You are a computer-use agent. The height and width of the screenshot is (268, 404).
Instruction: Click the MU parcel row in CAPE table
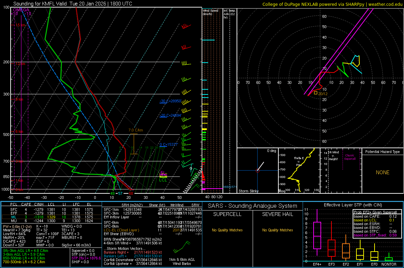(52, 221)
